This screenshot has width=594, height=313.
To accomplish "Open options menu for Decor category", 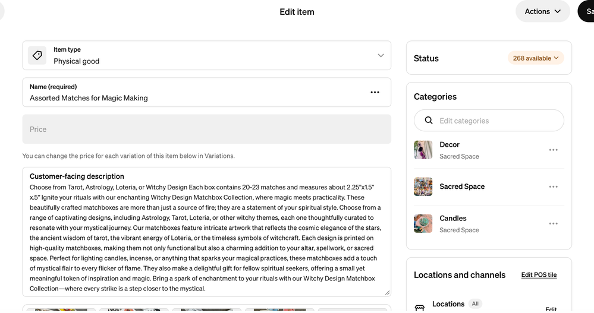I will pos(553,150).
